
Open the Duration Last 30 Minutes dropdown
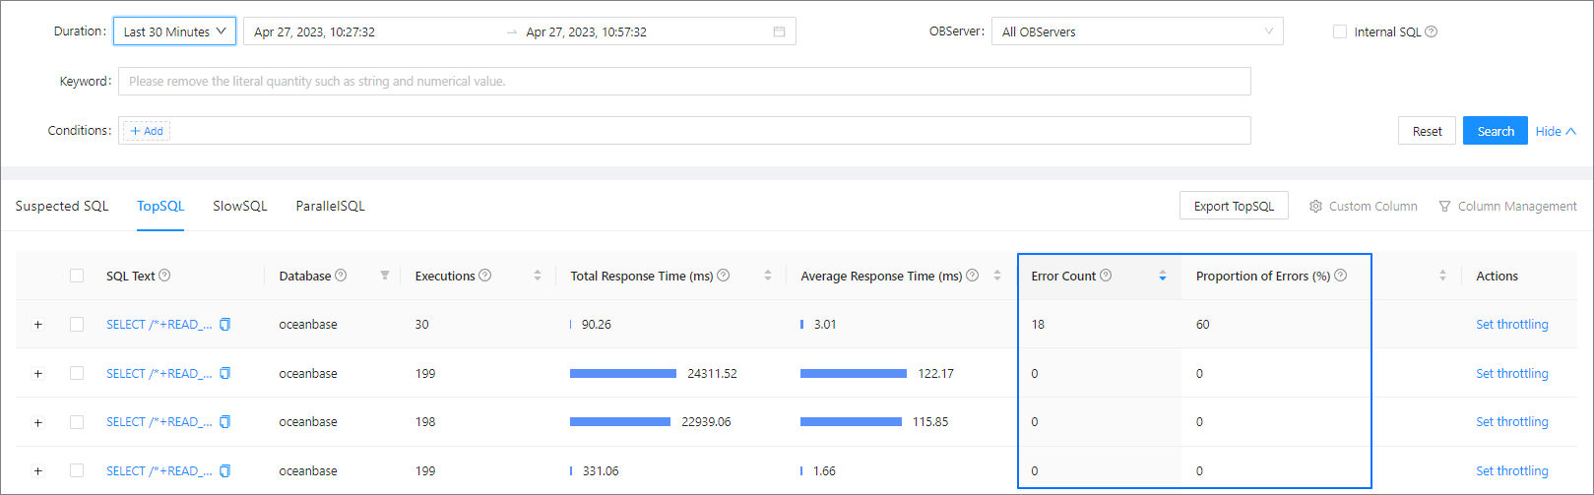174,31
